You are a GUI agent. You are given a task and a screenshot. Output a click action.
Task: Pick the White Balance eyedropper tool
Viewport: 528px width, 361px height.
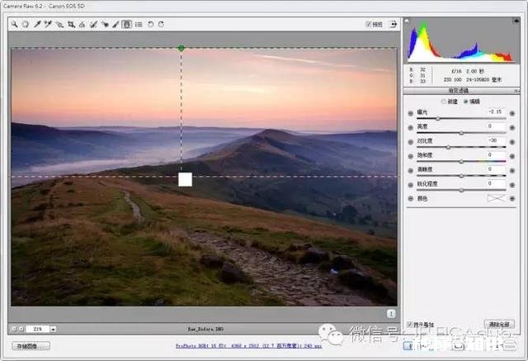(37, 25)
